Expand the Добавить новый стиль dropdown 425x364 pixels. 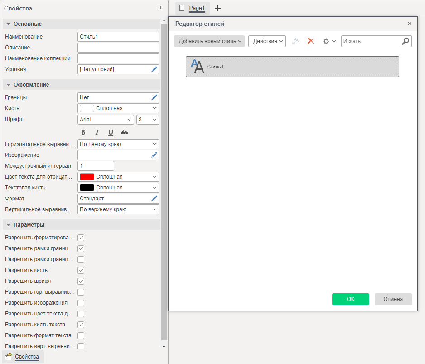209,41
